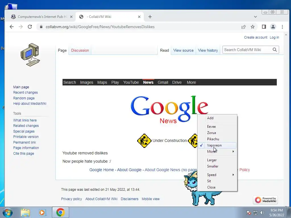Reload the page with refresh icon
The width and height of the screenshot is (291, 218).
point(30,27)
